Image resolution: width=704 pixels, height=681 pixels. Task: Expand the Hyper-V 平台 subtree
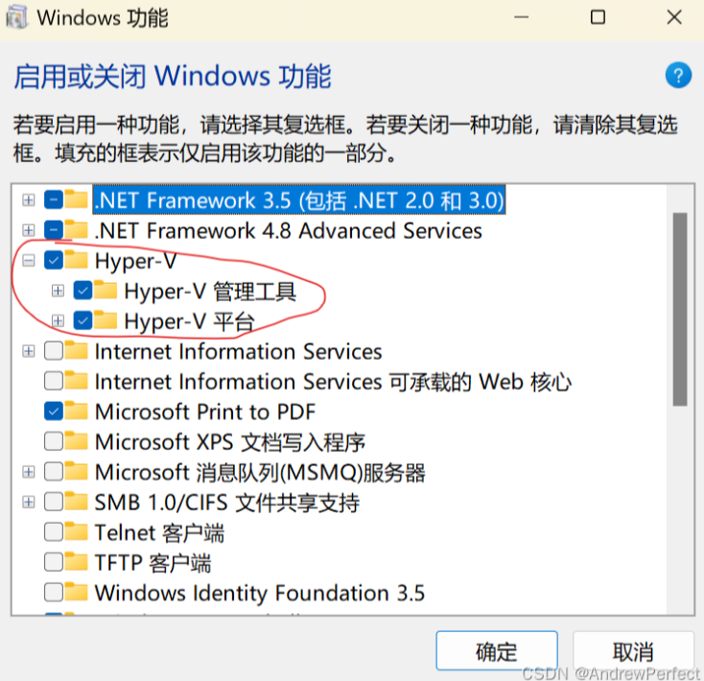tap(58, 321)
